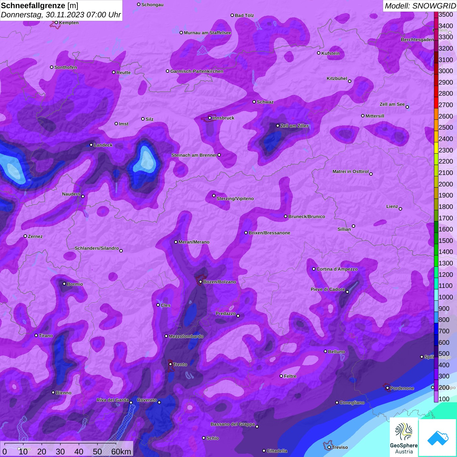The width and height of the screenshot is (457, 457).
Task: Click the Tirano location dot
Action: point(36,335)
